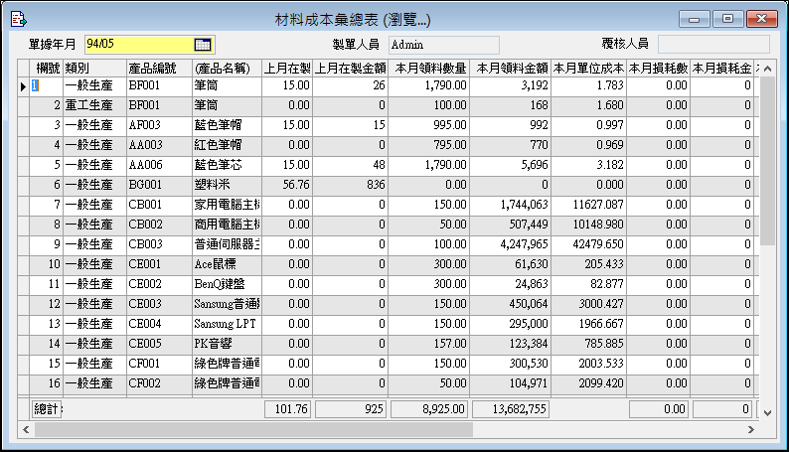Click the 單據年月 field showing 94/05
The width and height of the screenshot is (789, 452).
pyautogui.click(x=139, y=45)
